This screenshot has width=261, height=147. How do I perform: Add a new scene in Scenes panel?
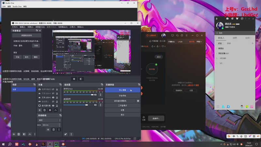tap(14, 134)
